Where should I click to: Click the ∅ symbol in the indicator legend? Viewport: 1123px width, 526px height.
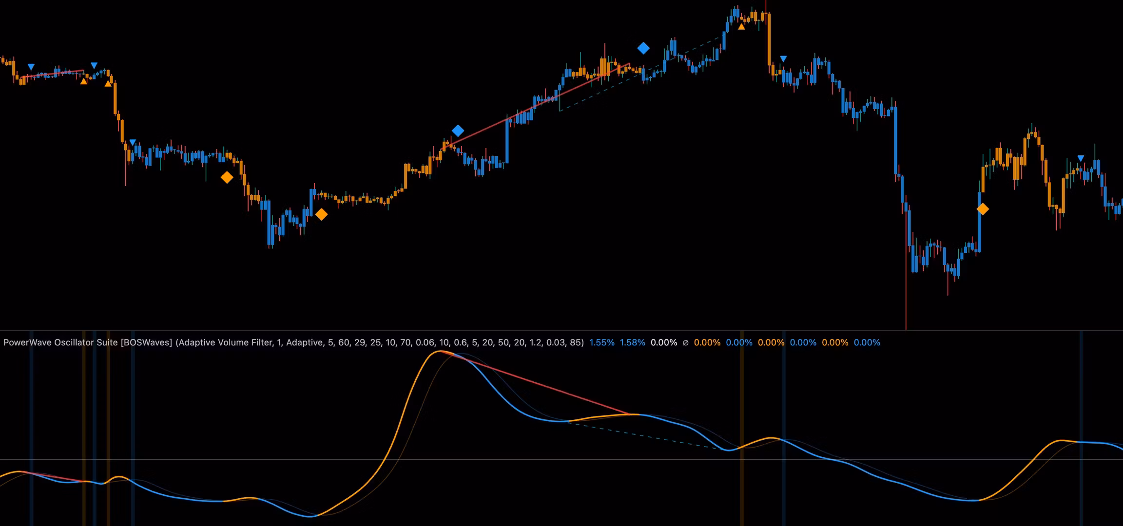(x=685, y=342)
